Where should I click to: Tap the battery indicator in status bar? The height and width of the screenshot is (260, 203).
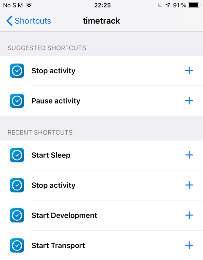tap(194, 5)
